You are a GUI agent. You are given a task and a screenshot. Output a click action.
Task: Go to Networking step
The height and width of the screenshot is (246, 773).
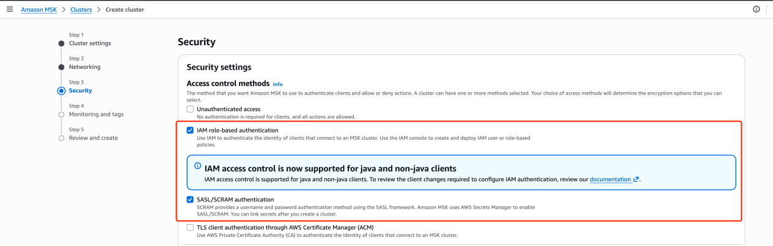pos(85,67)
